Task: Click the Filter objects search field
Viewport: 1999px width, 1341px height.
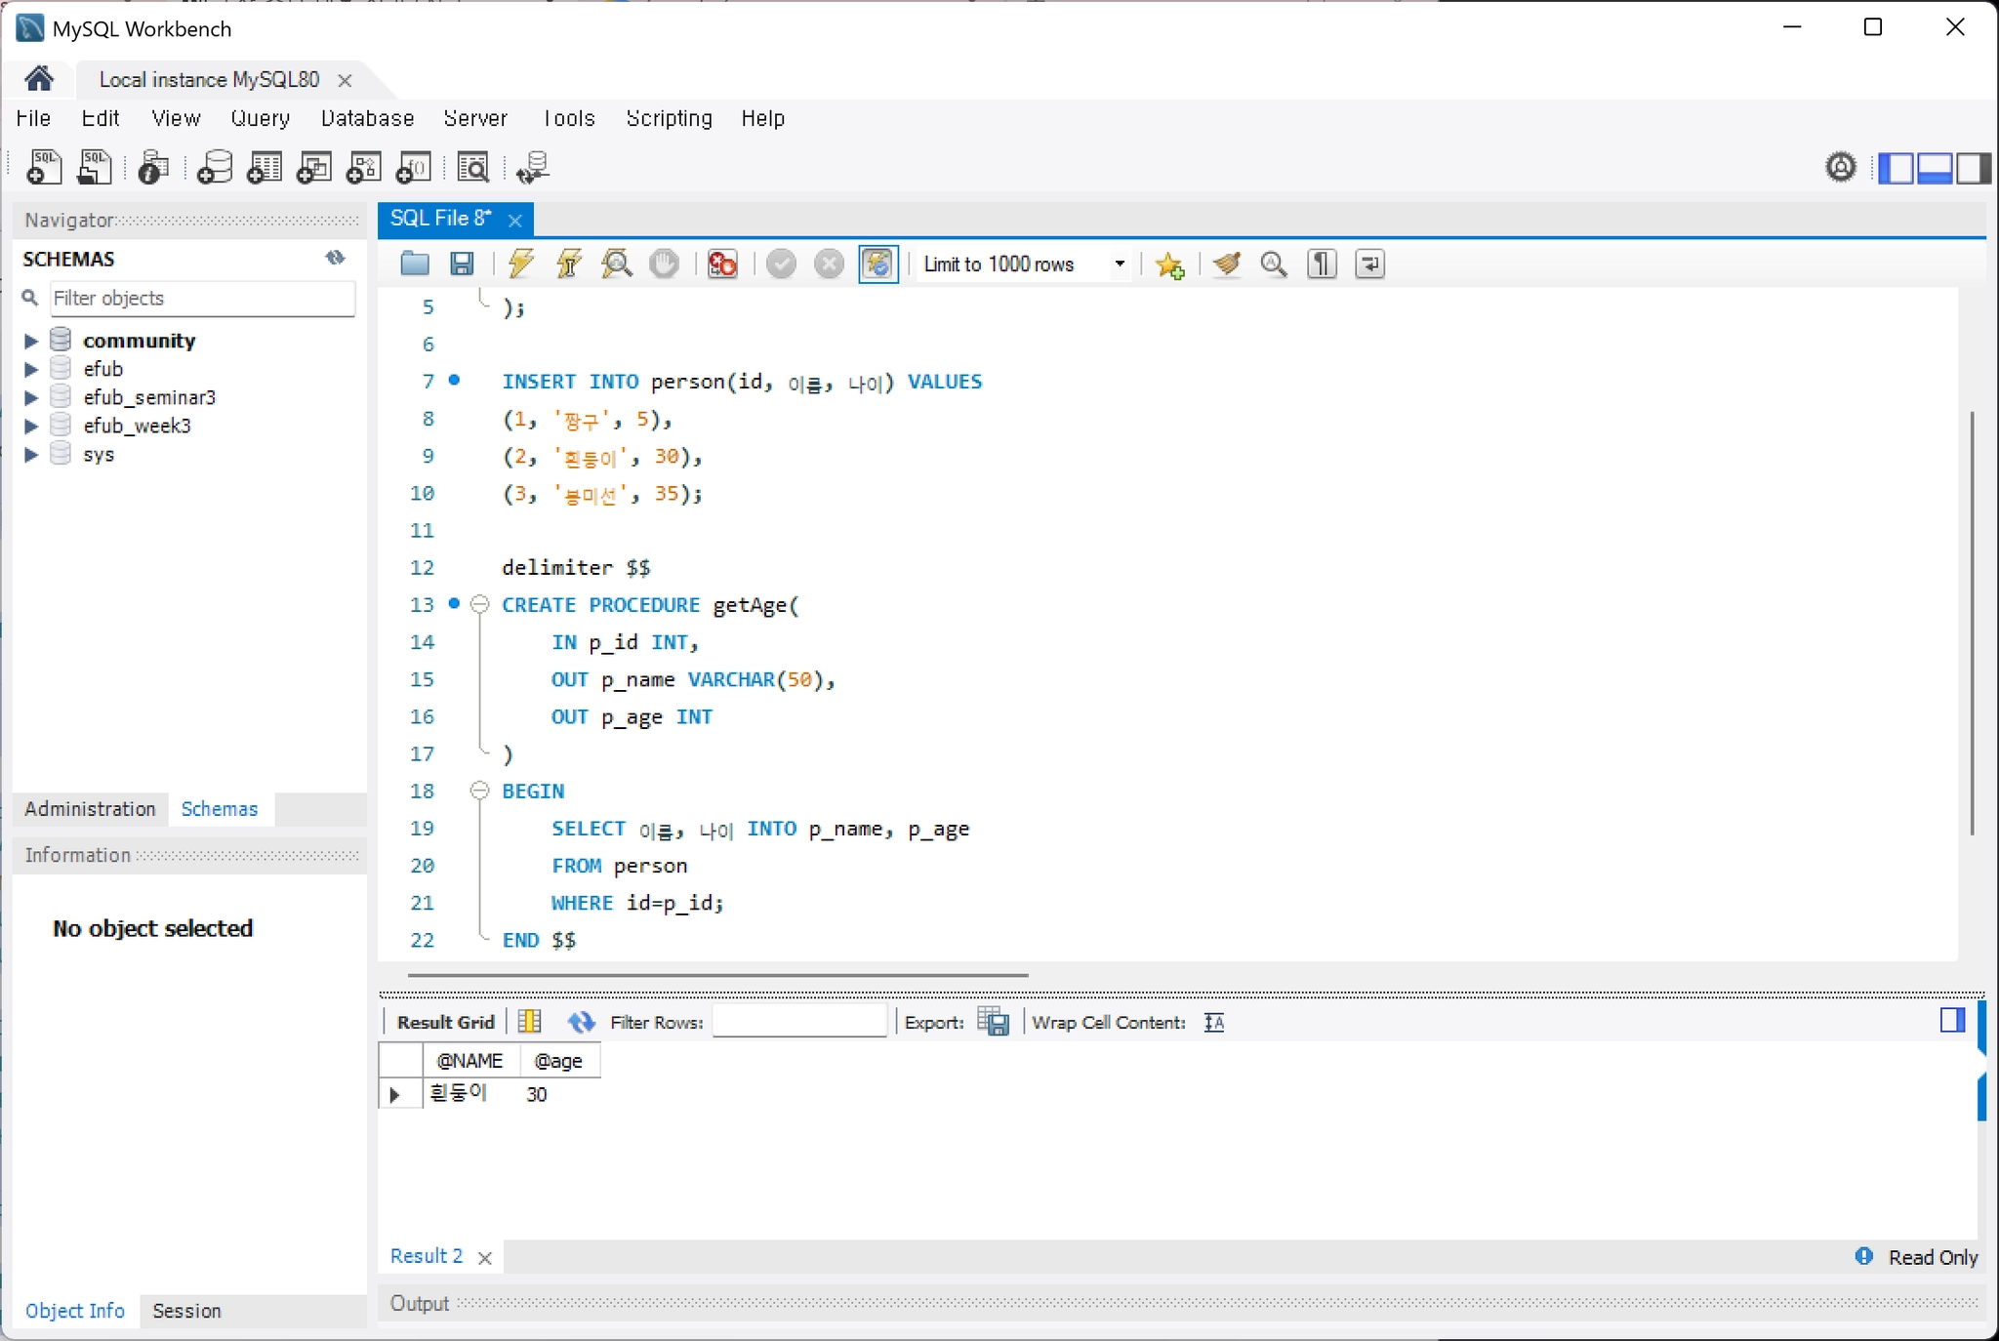Action: point(202,298)
